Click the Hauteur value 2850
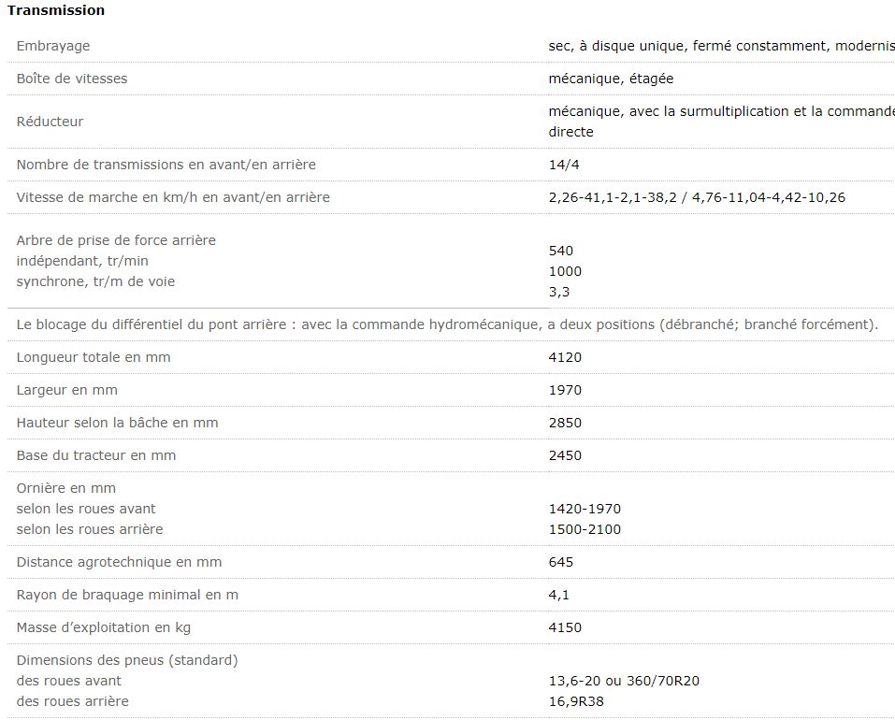 tap(565, 423)
